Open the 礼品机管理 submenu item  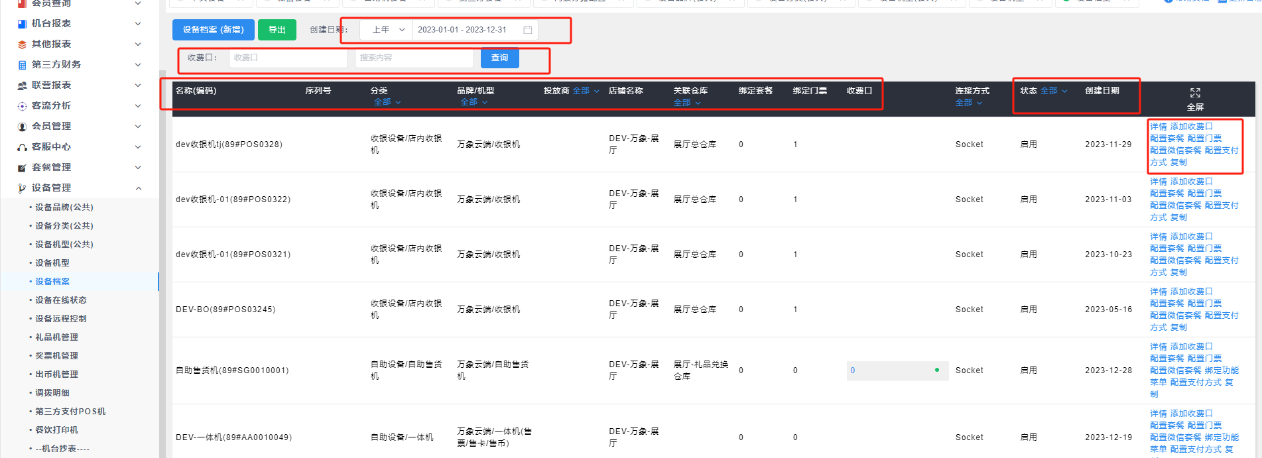point(56,337)
